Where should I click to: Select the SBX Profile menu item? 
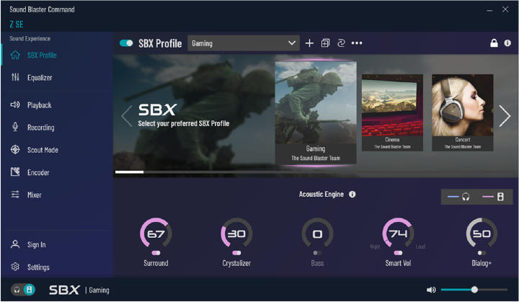42,55
